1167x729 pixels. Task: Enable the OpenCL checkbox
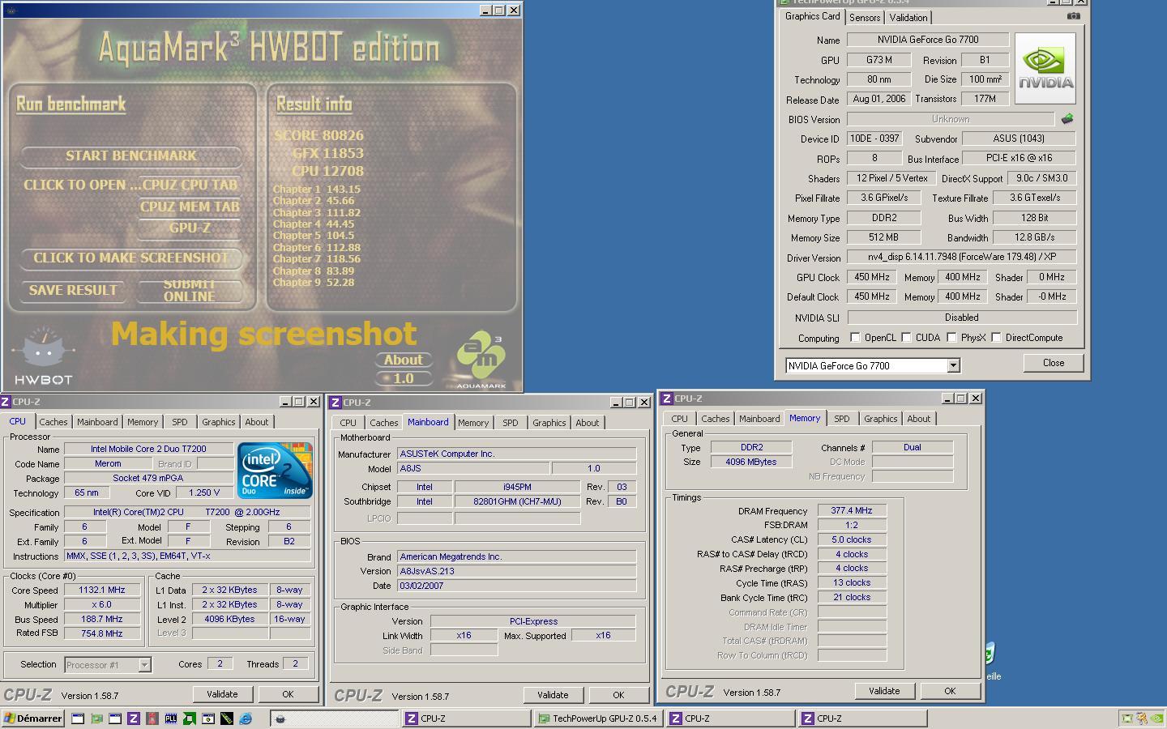(855, 338)
